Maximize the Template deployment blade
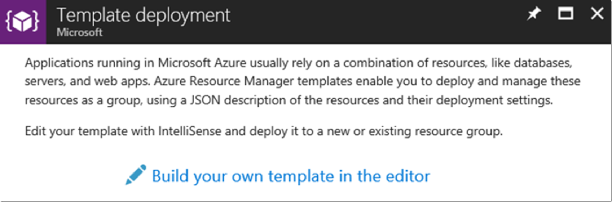 pos(565,14)
